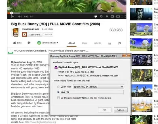Open the 2:02 related video thumbnail
This screenshot has height=124, width=158.
(x=141, y=3)
